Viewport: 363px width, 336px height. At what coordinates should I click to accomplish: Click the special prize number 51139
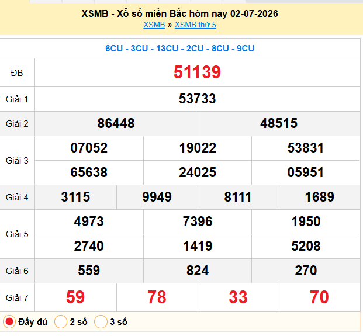click(x=197, y=72)
